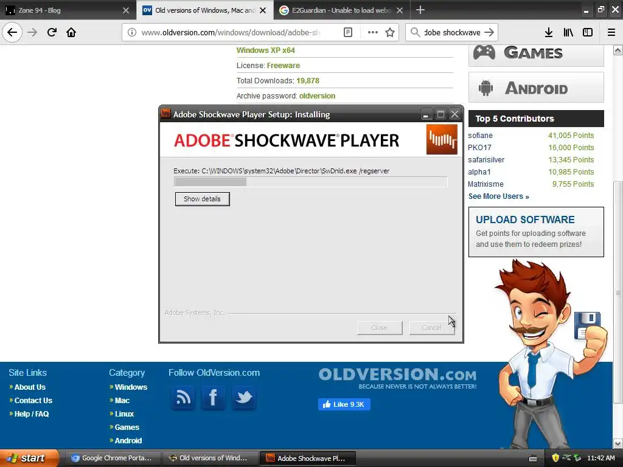Bookmark this page with the star

390,32
